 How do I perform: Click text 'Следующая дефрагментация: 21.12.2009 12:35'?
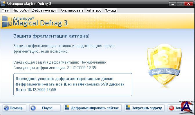55,68
